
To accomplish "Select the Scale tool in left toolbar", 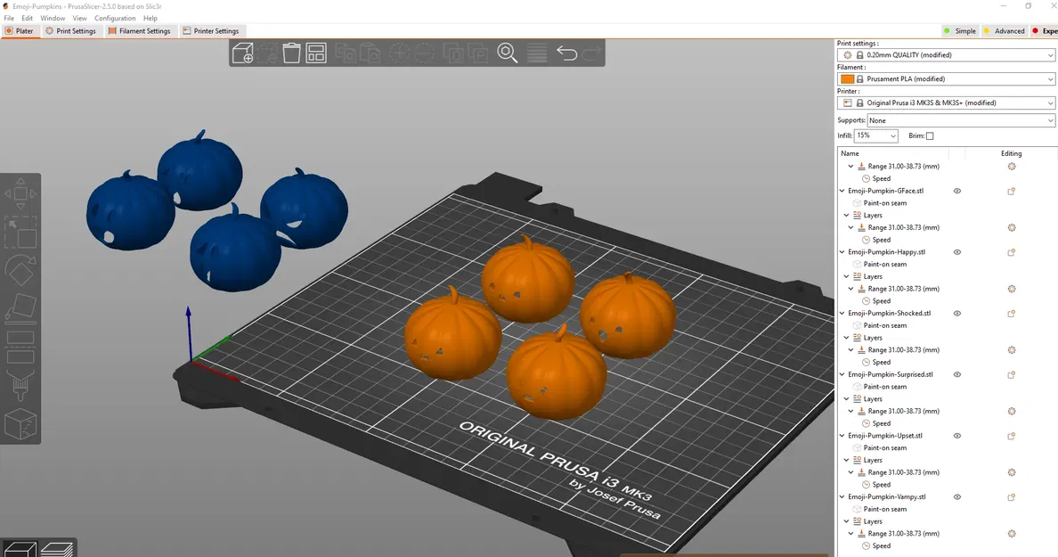I will (20, 233).
